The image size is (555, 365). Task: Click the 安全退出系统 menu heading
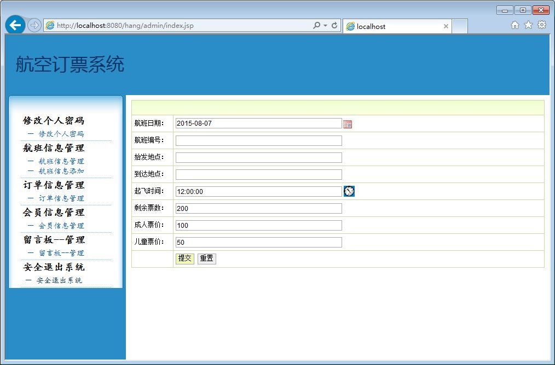[54, 267]
